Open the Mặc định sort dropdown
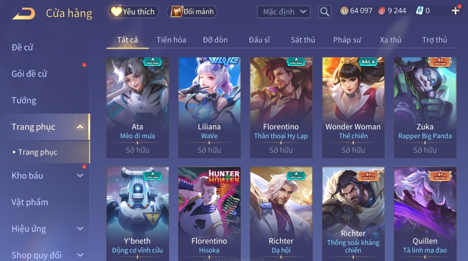The height and width of the screenshot is (261, 468). (x=284, y=12)
